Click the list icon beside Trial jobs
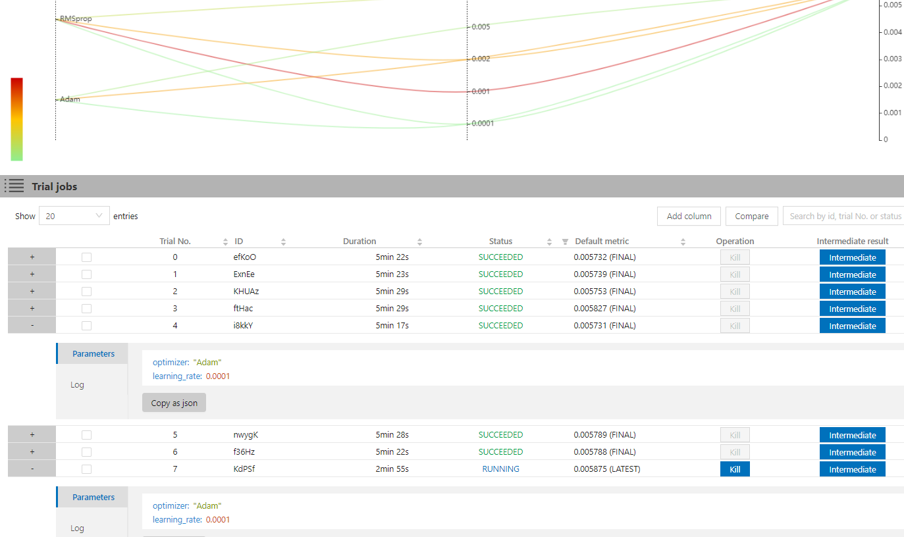Image resolution: width=904 pixels, height=537 pixels. point(14,186)
